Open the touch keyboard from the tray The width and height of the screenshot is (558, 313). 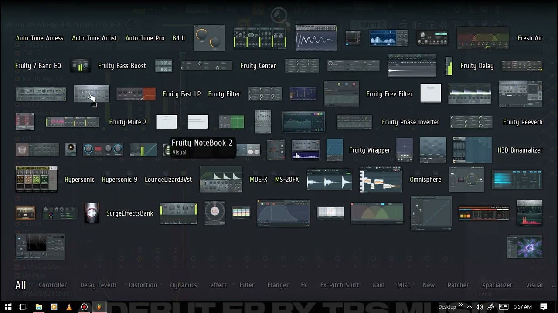(503, 307)
